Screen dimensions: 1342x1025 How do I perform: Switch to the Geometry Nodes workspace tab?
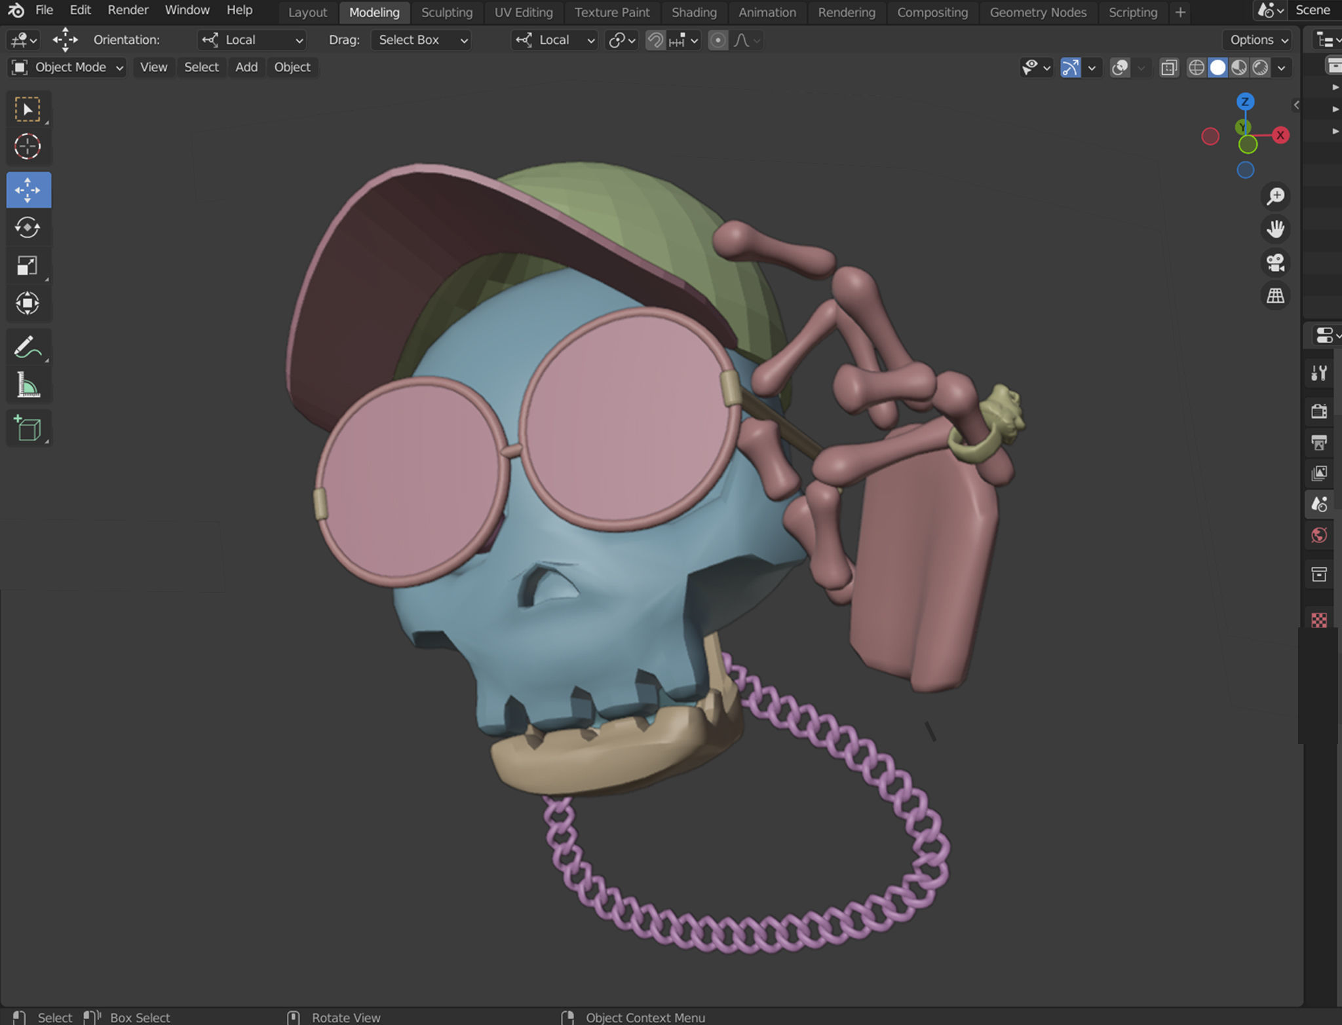[x=1038, y=12]
